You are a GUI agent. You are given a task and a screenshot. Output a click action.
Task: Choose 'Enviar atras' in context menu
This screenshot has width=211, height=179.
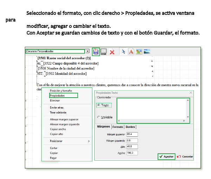[57, 107]
